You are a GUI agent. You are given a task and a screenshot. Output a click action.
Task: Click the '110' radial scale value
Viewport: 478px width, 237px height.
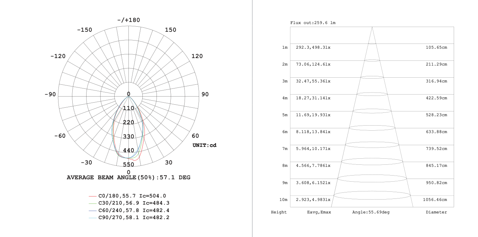click(128, 108)
